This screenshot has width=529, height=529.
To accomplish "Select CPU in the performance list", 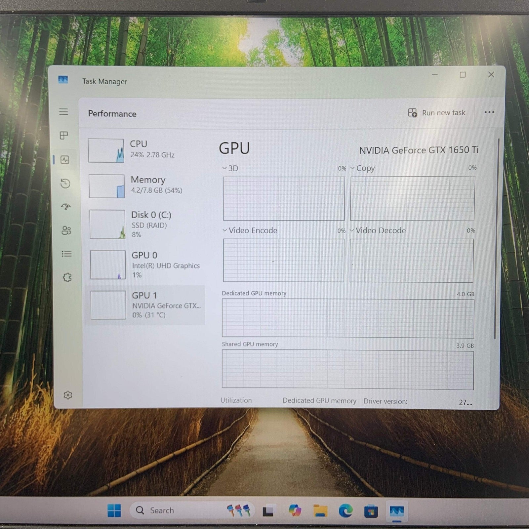I will coord(145,150).
